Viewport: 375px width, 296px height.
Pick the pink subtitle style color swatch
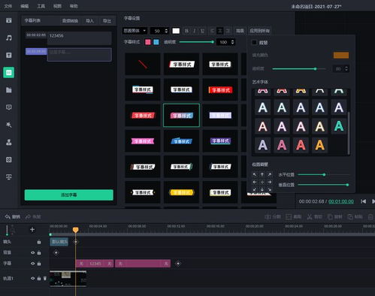click(x=148, y=42)
